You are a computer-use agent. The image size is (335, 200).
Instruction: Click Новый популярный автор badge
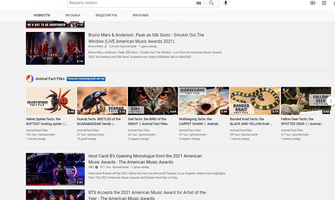(86, 79)
